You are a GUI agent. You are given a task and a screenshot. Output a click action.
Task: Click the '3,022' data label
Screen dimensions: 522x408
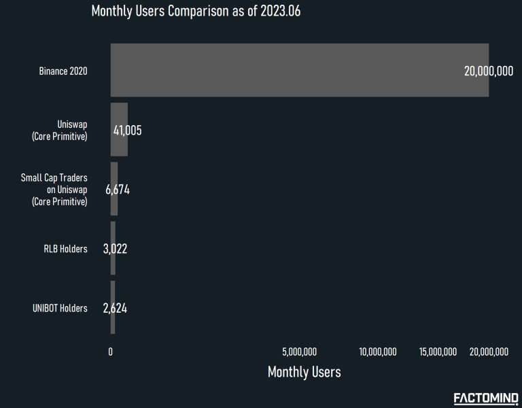pyautogui.click(x=115, y=249)
